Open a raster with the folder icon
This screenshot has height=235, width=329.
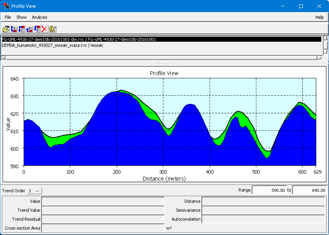pyautogui.click(x=6, y=29)
